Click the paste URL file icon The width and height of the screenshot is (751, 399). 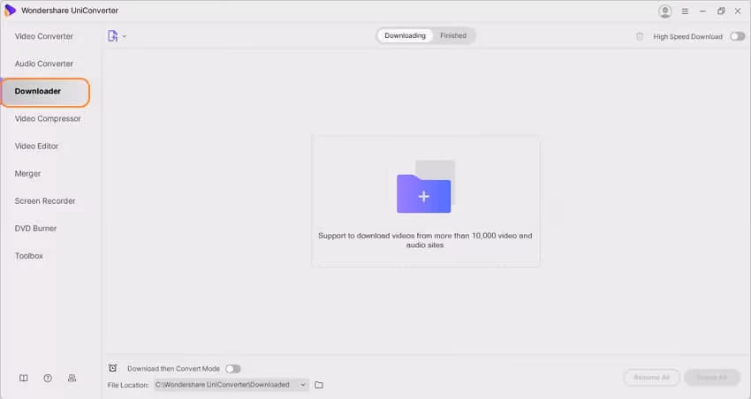coord(112,36)
